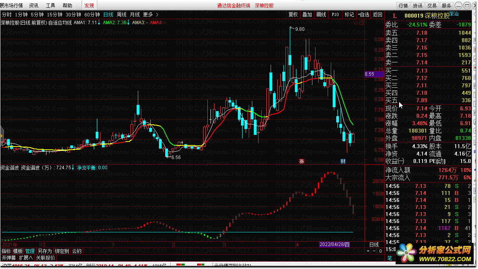Click the AMA1 down arrow indicator
This screenshot has height=269, width=478.
99,23
